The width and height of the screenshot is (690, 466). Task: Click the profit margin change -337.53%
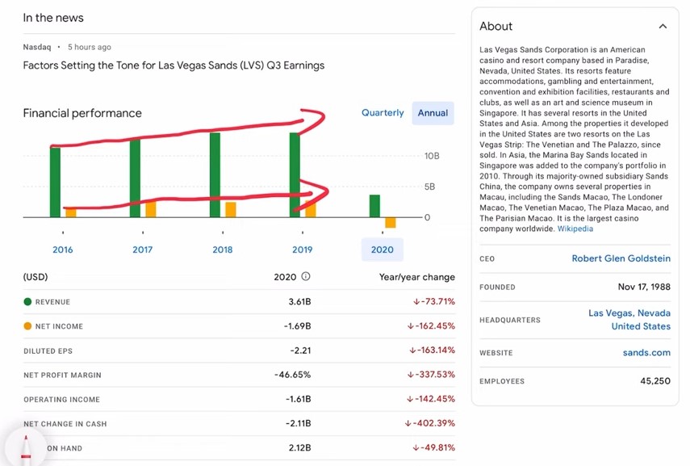pos(431,375)
